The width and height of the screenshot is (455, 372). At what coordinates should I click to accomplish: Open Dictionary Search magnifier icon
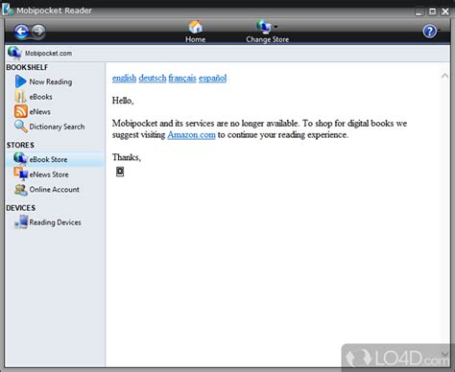(21, 127)
